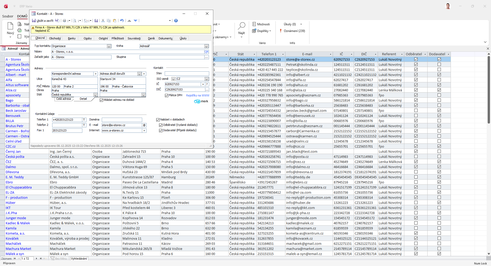Click the print icon in the Kontakt toolbar

[64, 21]
